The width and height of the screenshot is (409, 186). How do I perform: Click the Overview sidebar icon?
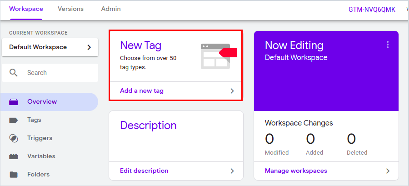click(x=14, y=102)
